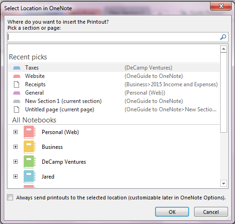Select DeCamp Ventures notebook label
Viewport: 235px width, 224px height.
[64, 162]
